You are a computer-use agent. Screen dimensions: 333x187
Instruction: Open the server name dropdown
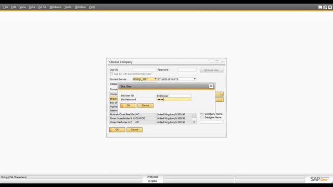195,79
